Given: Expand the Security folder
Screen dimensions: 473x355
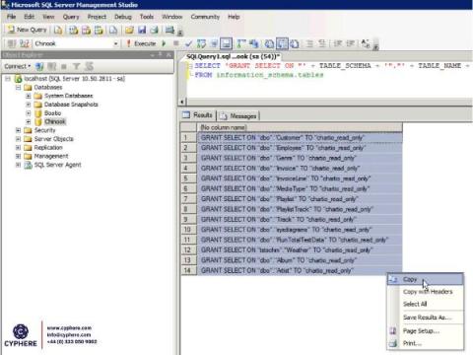Looking at the screenshot, I should pyautogui.click(x=18, y=130).
